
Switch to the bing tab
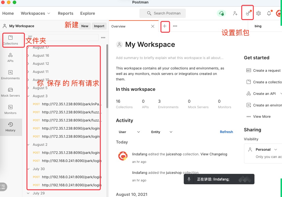coord(258,26)
